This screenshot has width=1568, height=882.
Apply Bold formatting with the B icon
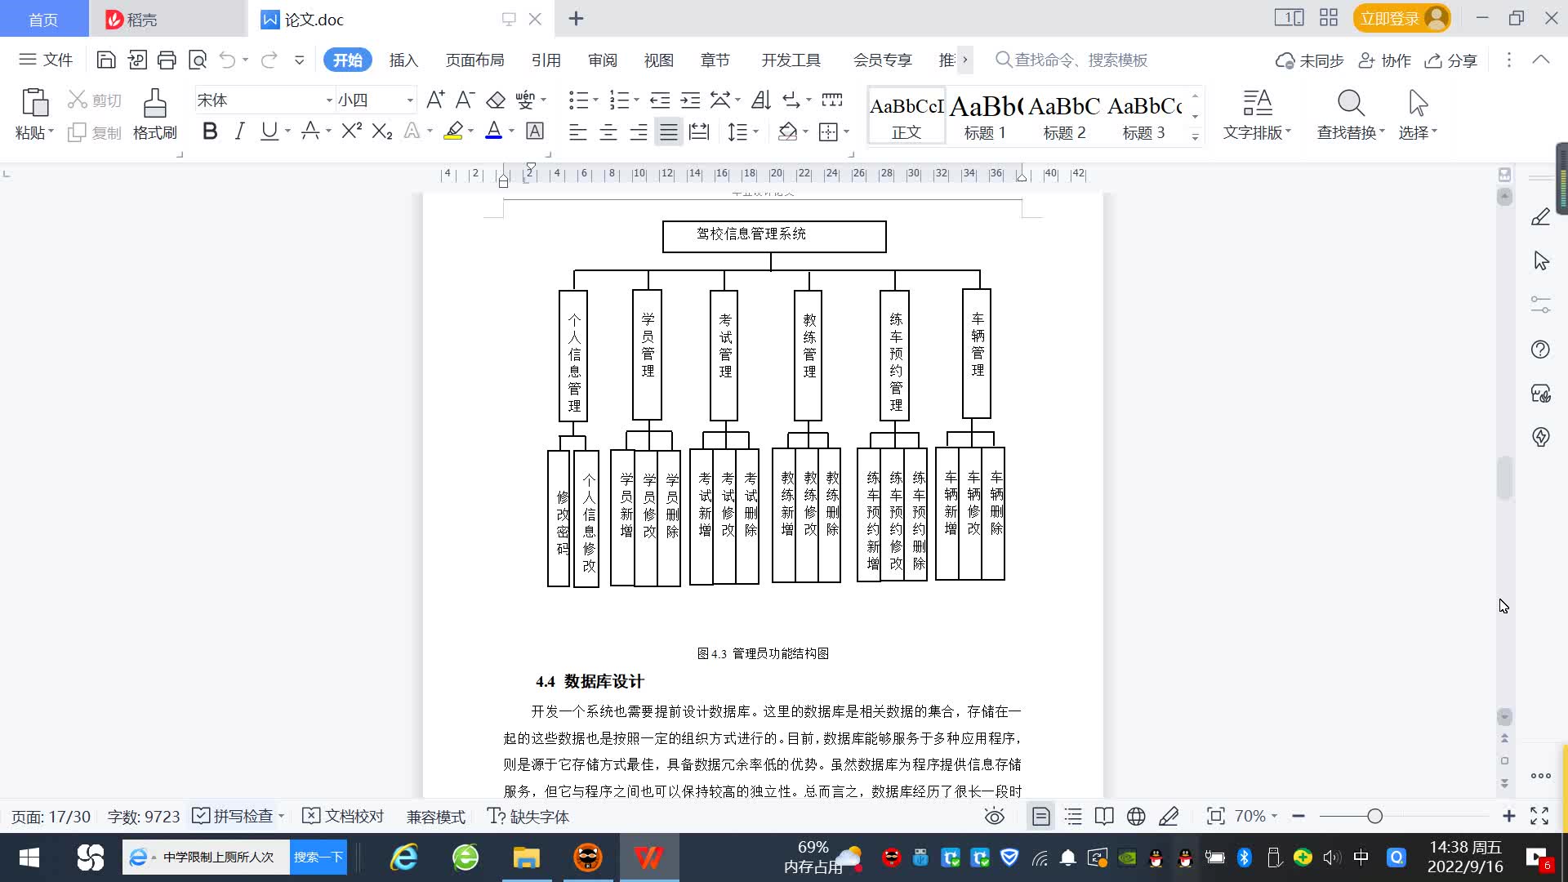pyautogui.click(x=210, y=131)
